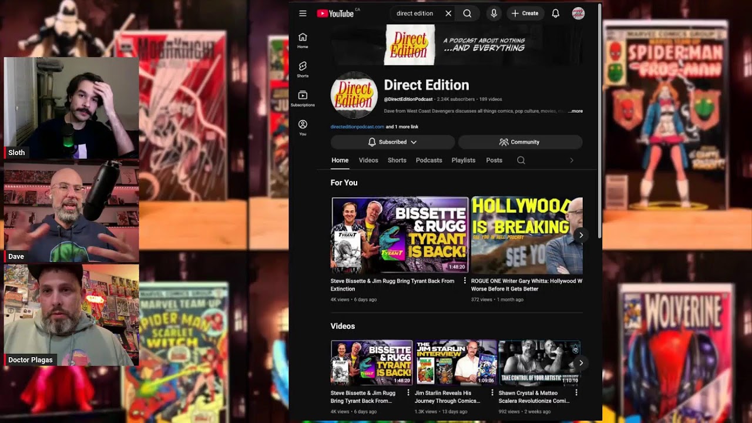Click the '@DirectEditionPodcast' handle text

point(408,99)
